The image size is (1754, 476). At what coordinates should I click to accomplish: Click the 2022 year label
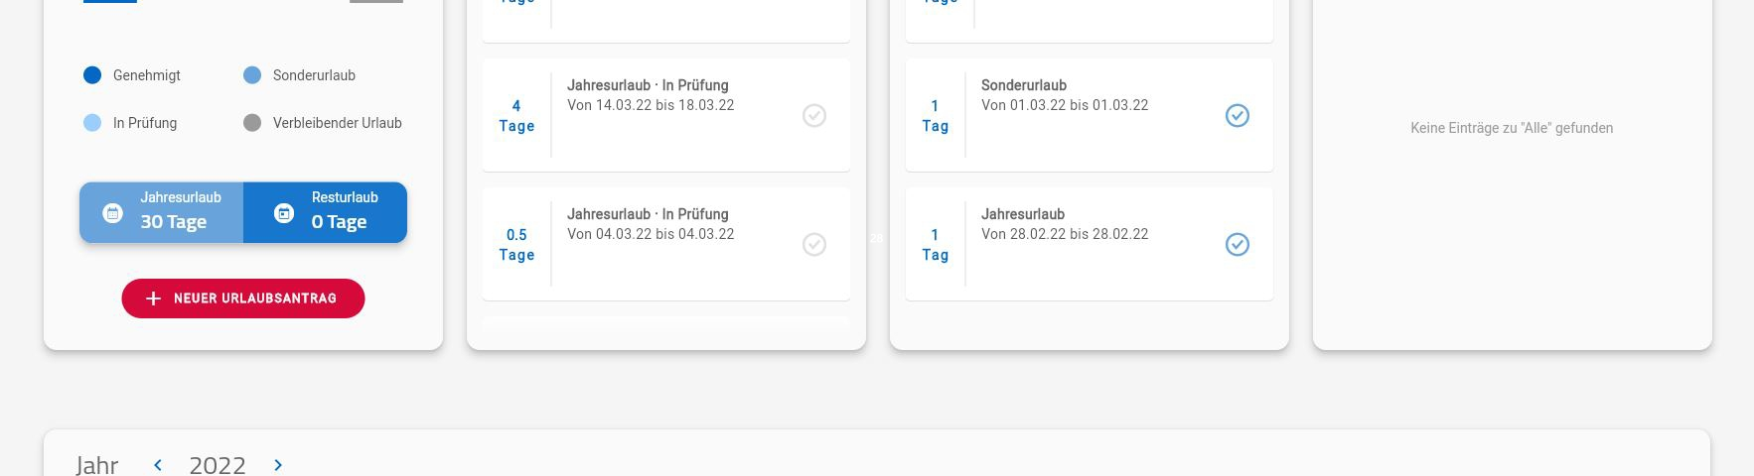pos(218,465)
